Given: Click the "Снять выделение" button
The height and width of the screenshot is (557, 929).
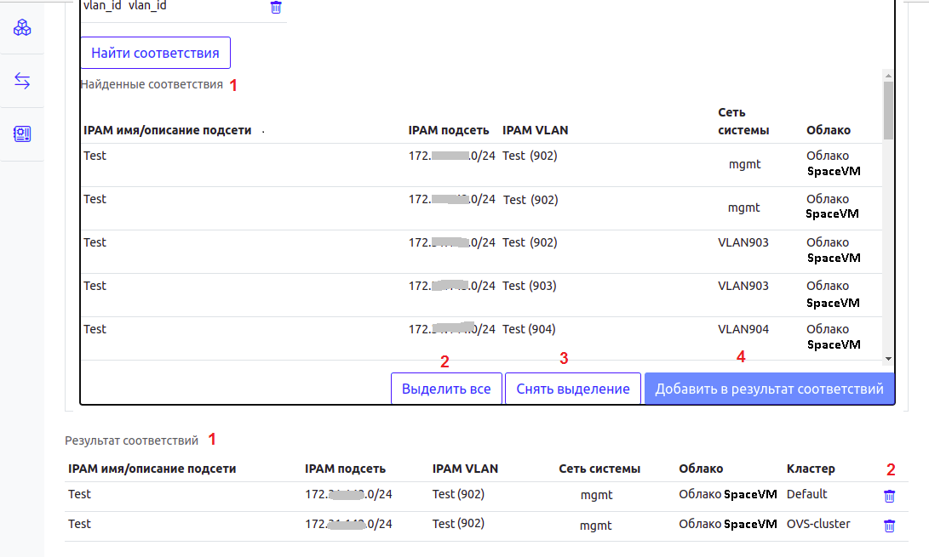Looking at the screenshot, I should click(x=572, y=389).
